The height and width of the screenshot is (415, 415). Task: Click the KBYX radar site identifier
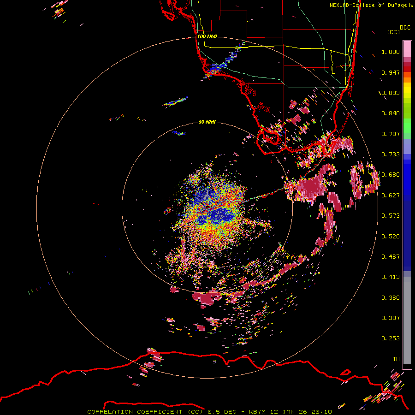pos(258,412)
